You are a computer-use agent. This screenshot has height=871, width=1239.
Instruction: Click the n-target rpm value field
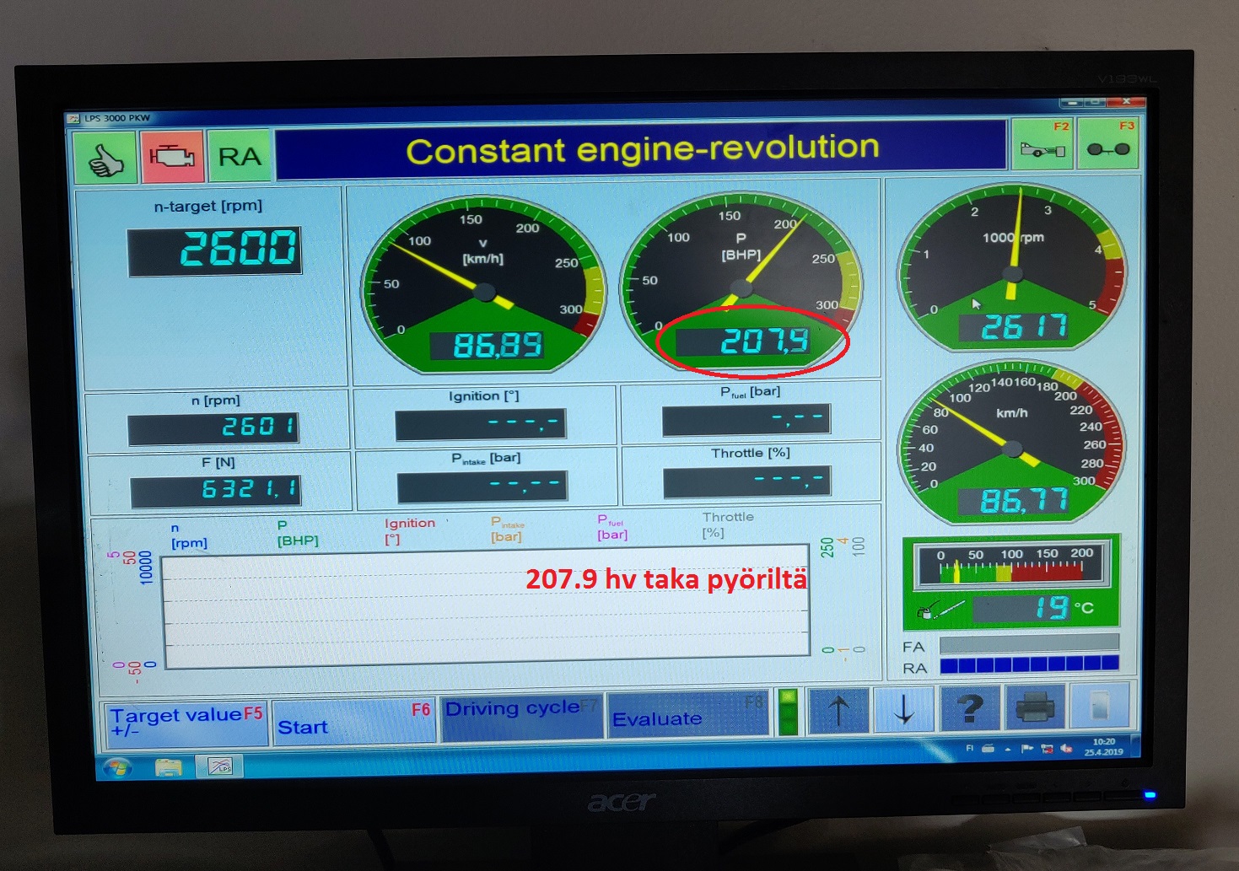[x=215, y=250]
